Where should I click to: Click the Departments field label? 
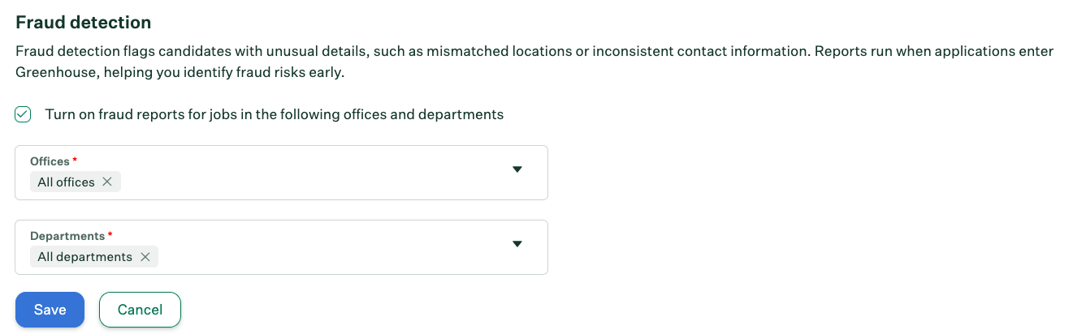click(67, 236)
